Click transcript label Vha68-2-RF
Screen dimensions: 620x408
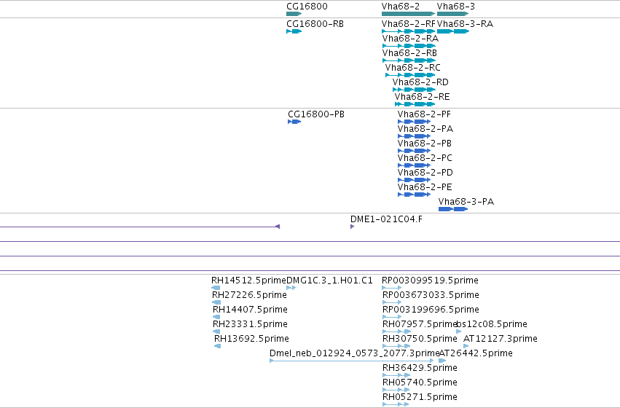[x=409, y=24]
